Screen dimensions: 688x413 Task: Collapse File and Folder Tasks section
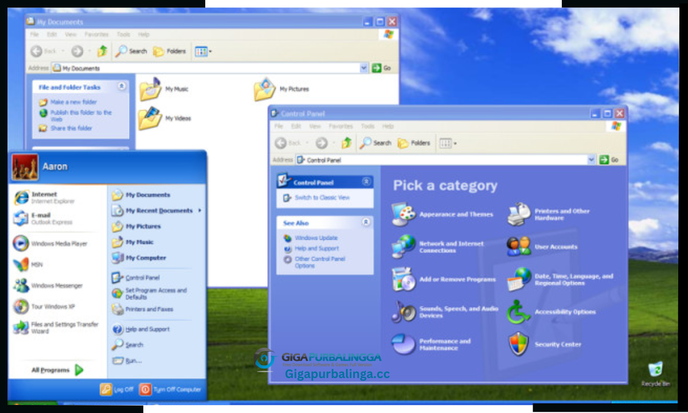[x=122, y=87]
